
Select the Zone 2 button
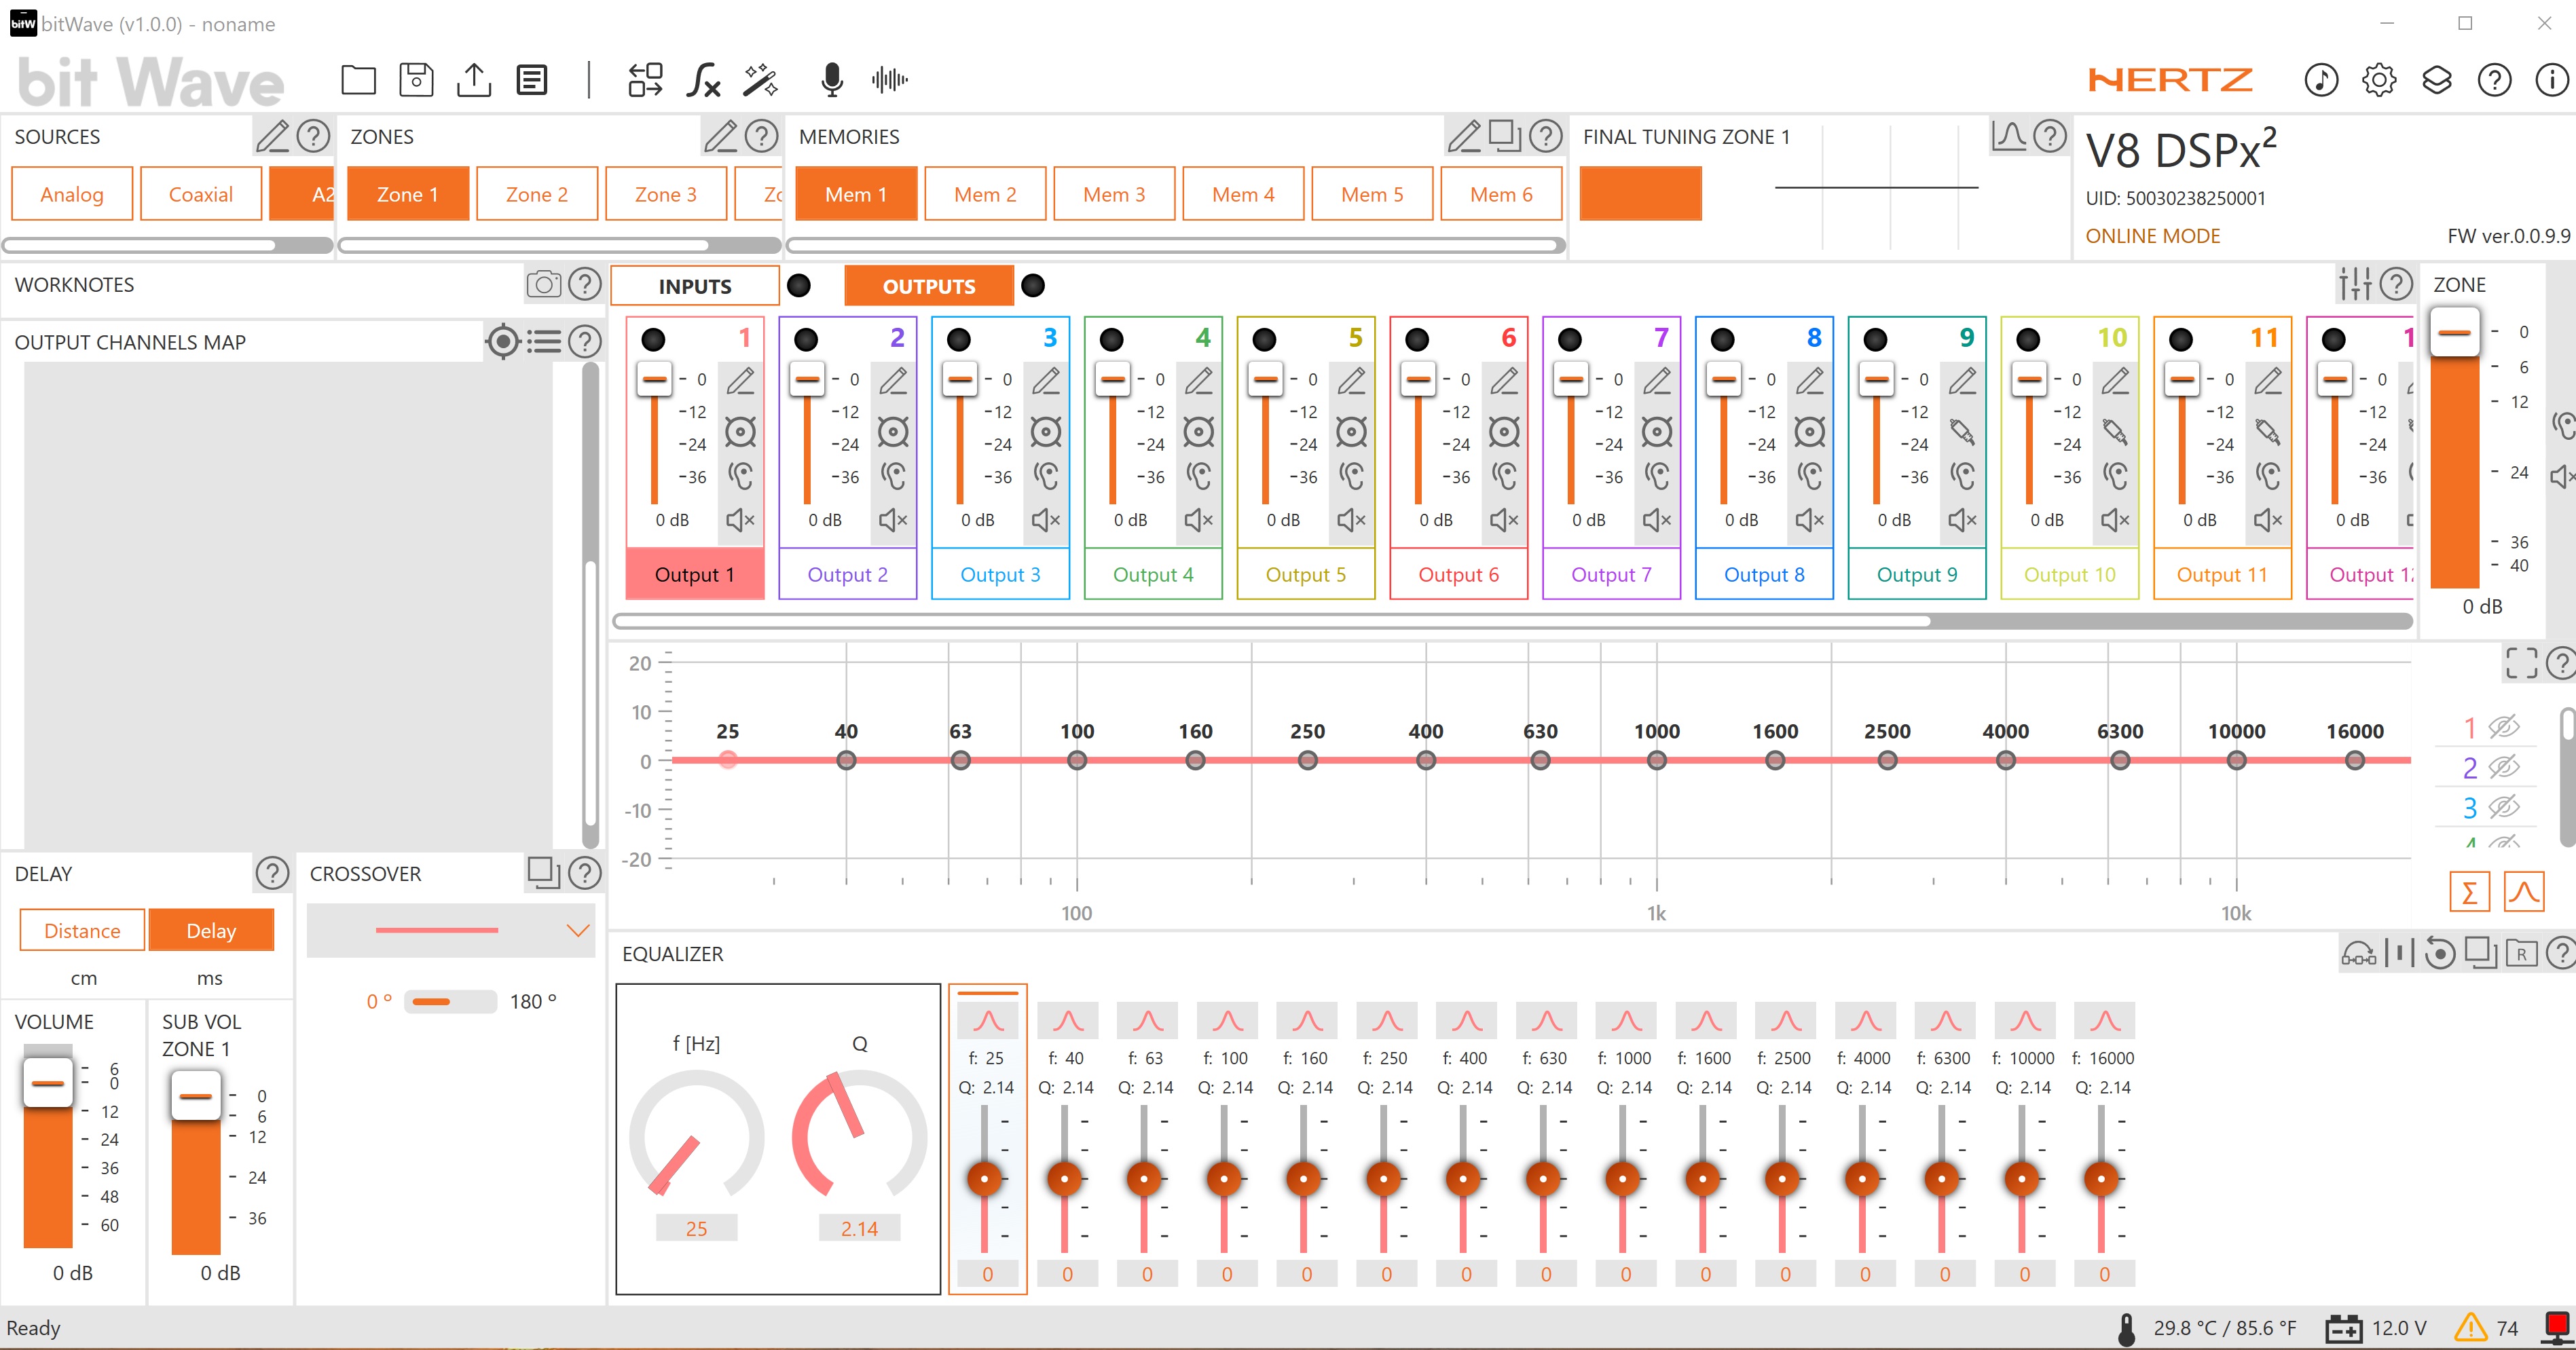536,194
